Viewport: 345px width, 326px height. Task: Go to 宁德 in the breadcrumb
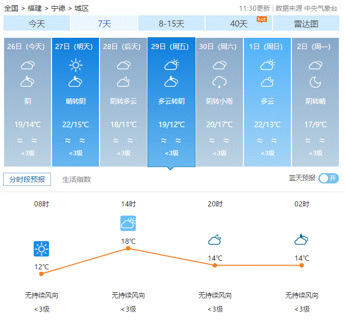click(x=58, y=8)
